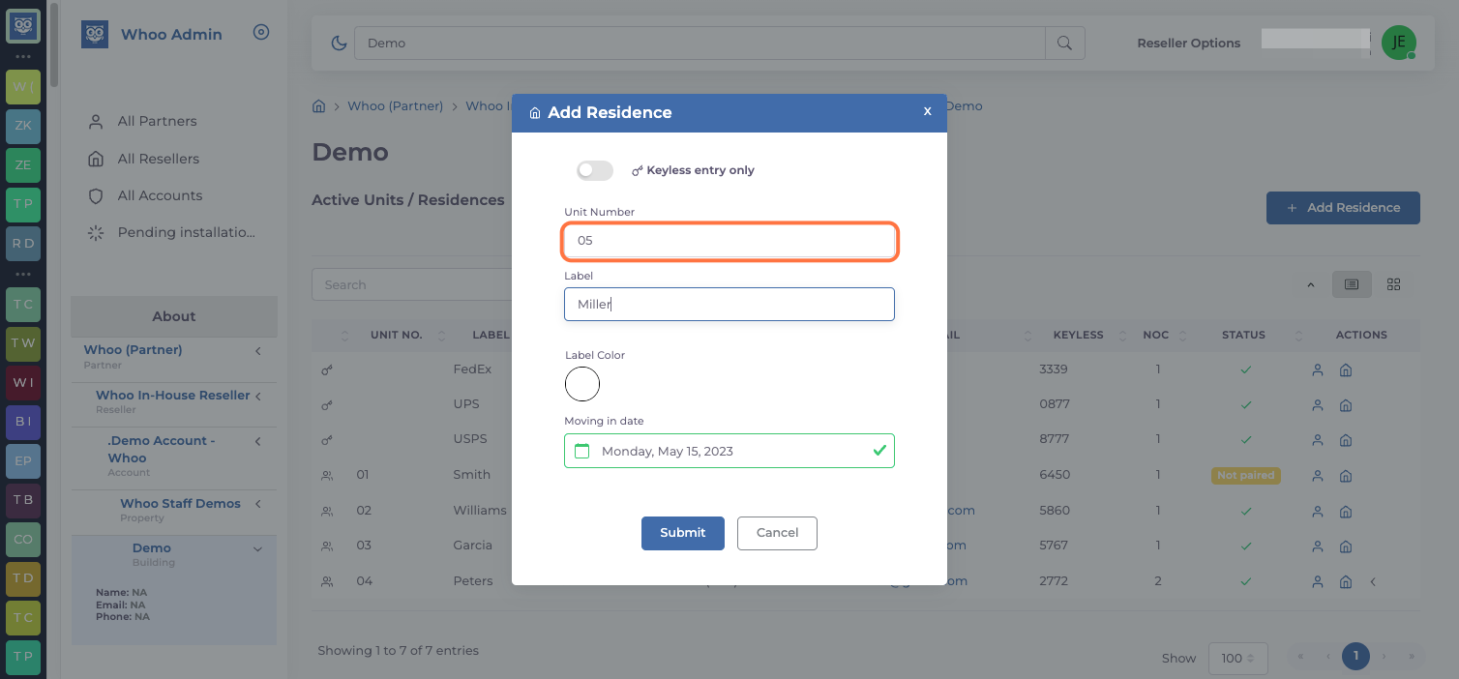Open the Moving in date calendar field
This screenshot has width=1459, height=679.
(729, 451)
